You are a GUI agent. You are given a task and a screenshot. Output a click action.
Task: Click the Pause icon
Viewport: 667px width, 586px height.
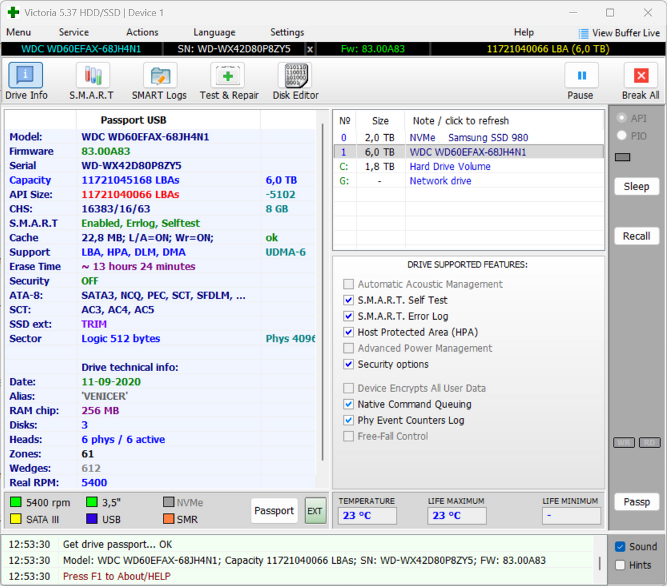582,76
